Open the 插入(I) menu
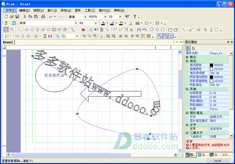The width and height of the screenshot is (235, 164). (x=52, y=10)
